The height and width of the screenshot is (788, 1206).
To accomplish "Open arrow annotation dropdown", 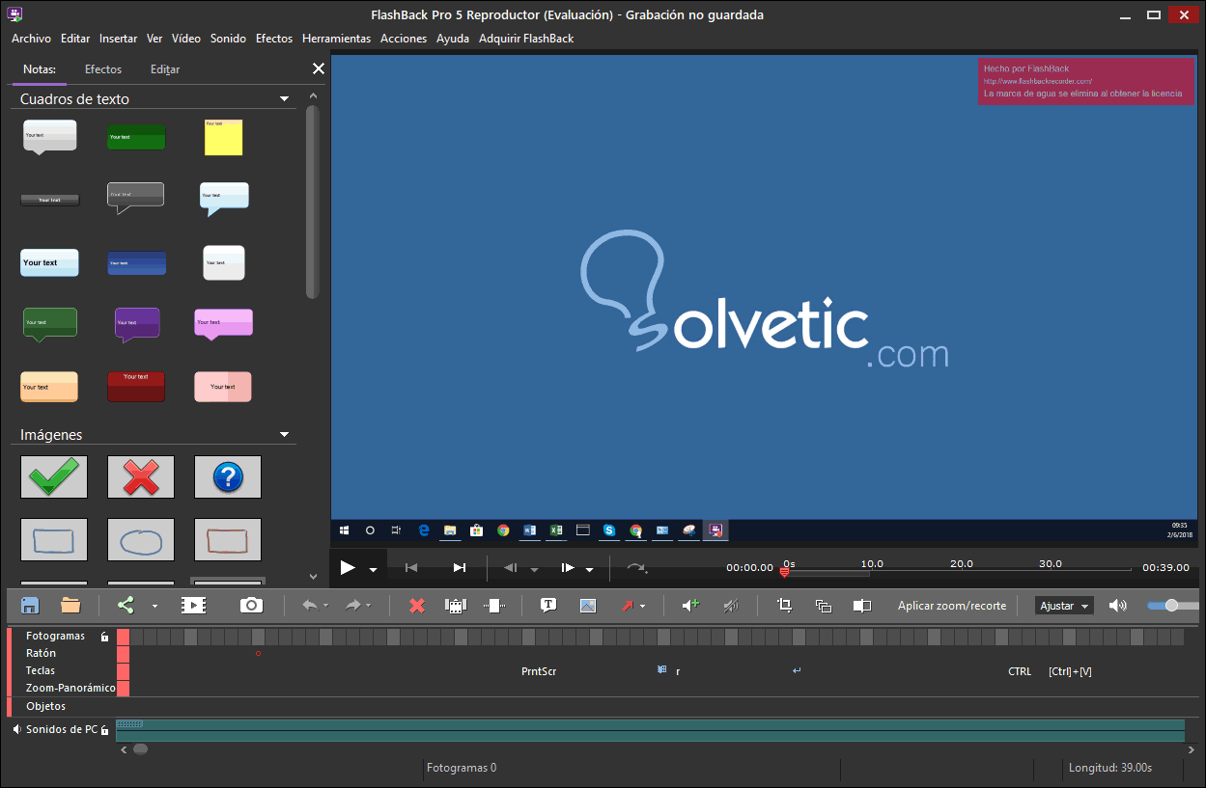I will click(x=643, y=607).
